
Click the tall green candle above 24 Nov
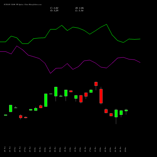pos(11,108)
